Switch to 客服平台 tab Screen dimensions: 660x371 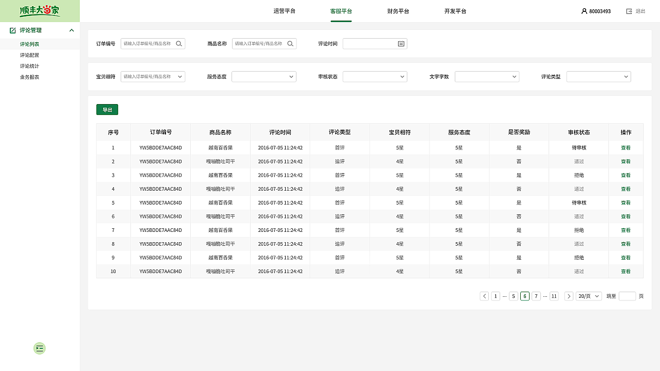pyautogui.click(x=341, y=11)
